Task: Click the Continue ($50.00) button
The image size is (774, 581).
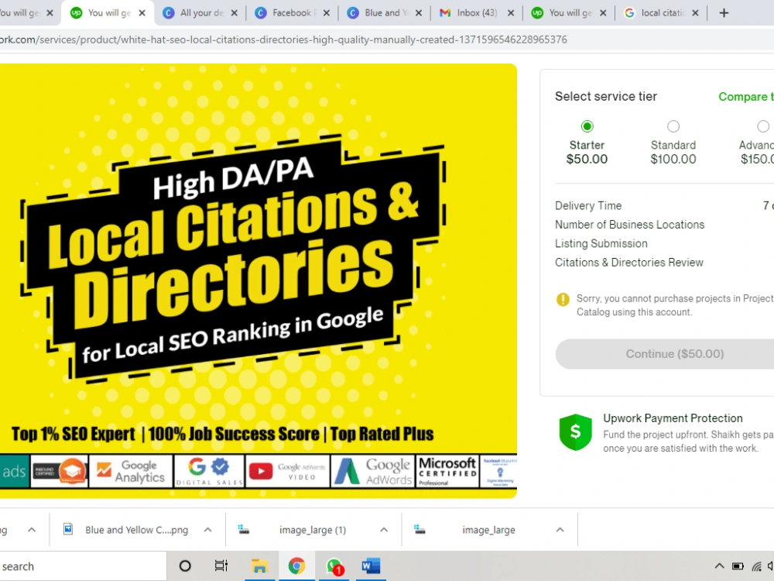Action: pyautogui.click(x=664, y=354)
